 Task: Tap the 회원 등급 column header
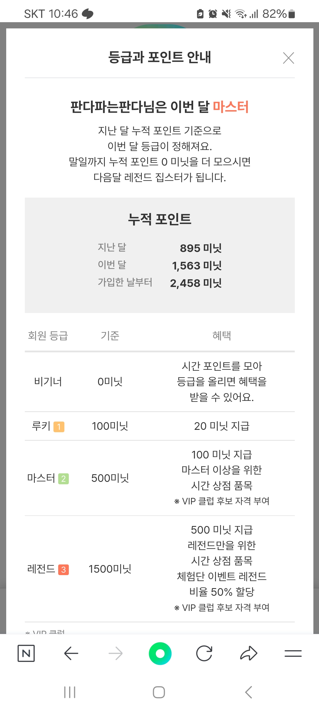point(48,336)
